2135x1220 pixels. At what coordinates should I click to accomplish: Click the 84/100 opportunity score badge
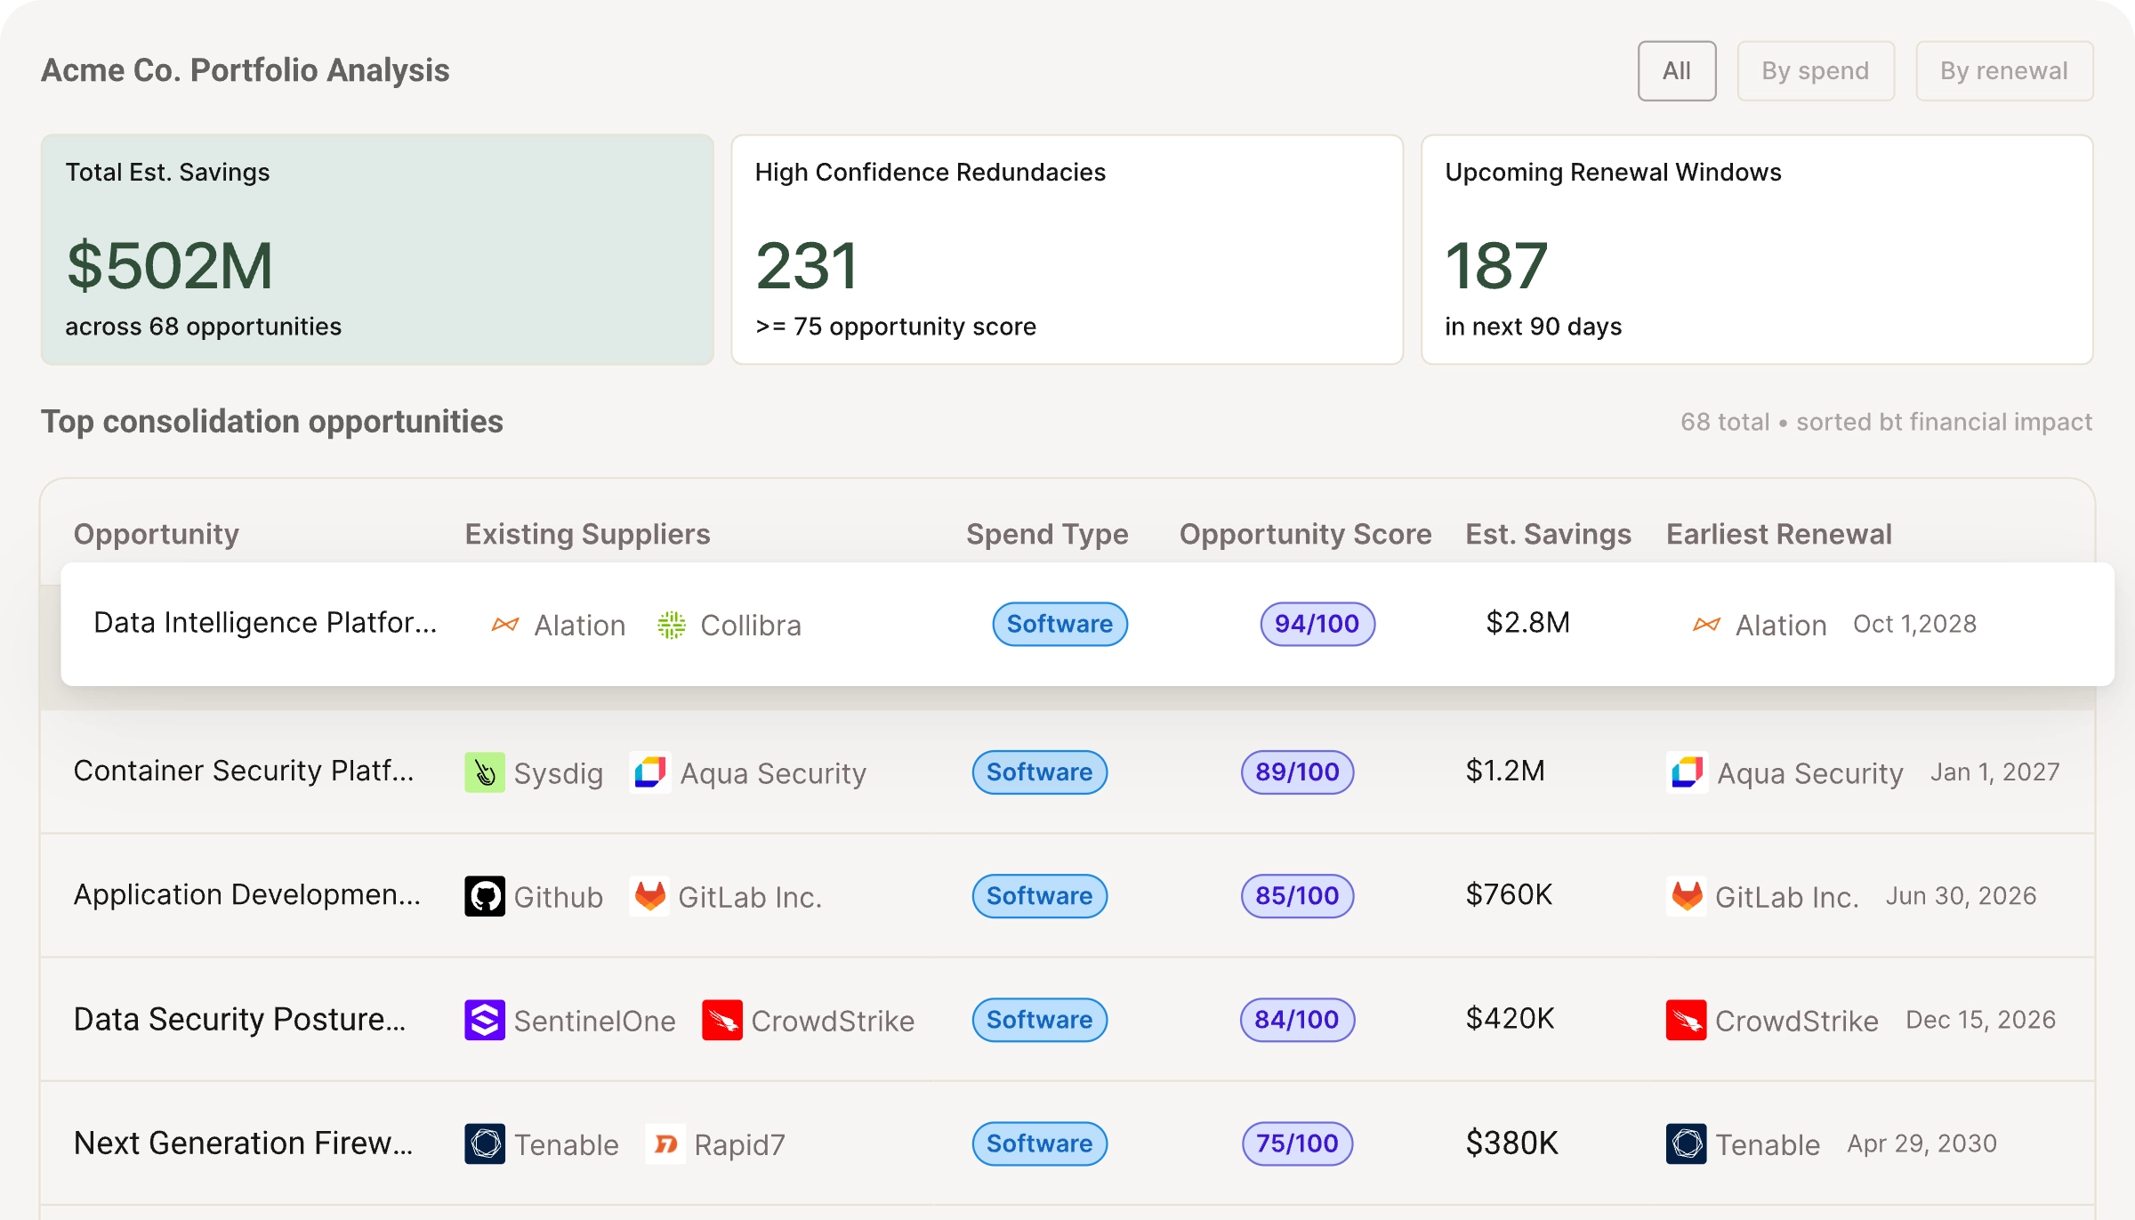coord(1297,1020)
